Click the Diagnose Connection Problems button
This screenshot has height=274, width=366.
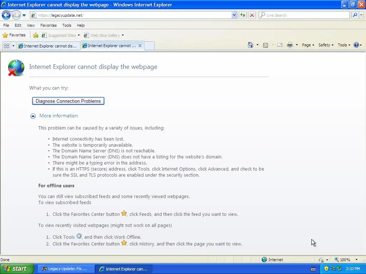tap(68, 101)
